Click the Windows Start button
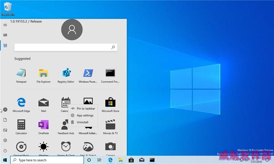 5,160
